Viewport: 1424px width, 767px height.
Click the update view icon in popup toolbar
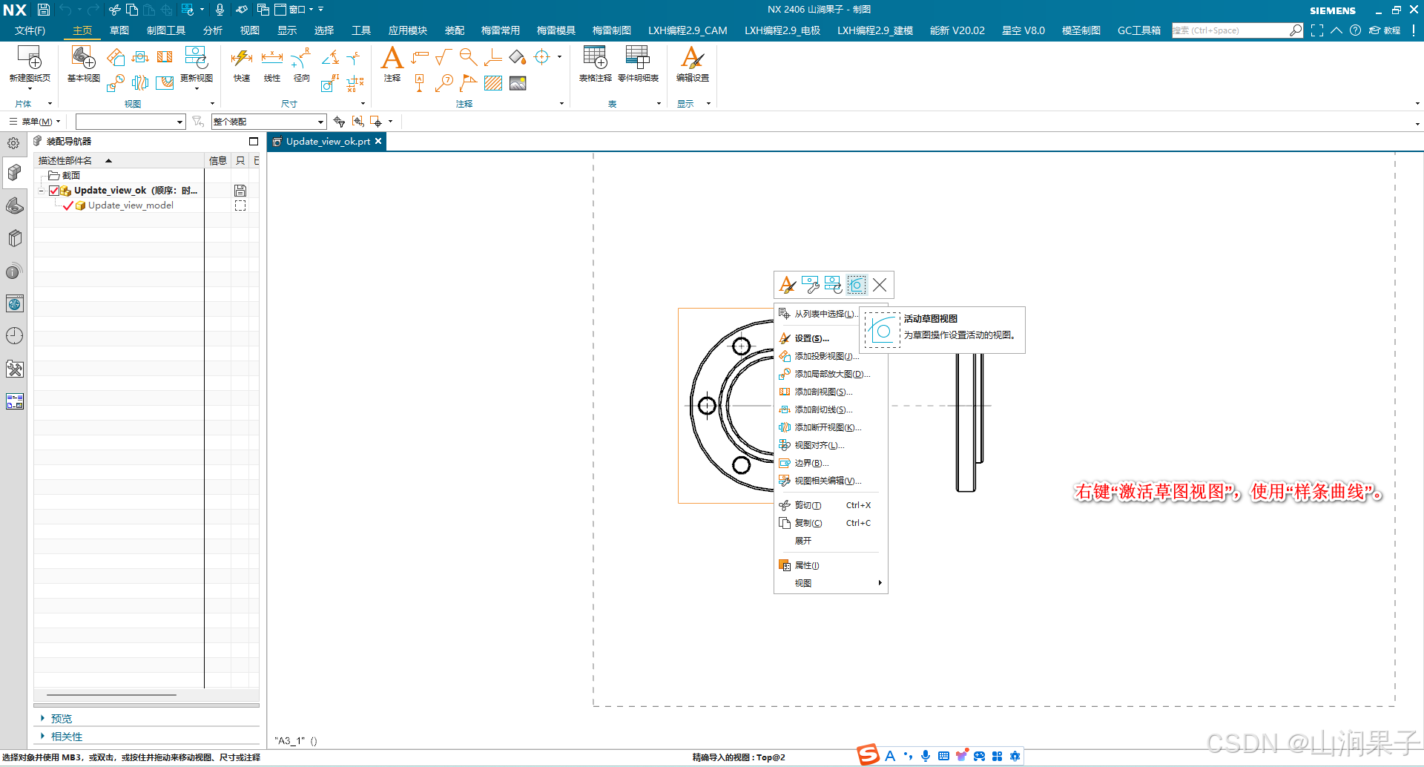click(x=834, y=285)
